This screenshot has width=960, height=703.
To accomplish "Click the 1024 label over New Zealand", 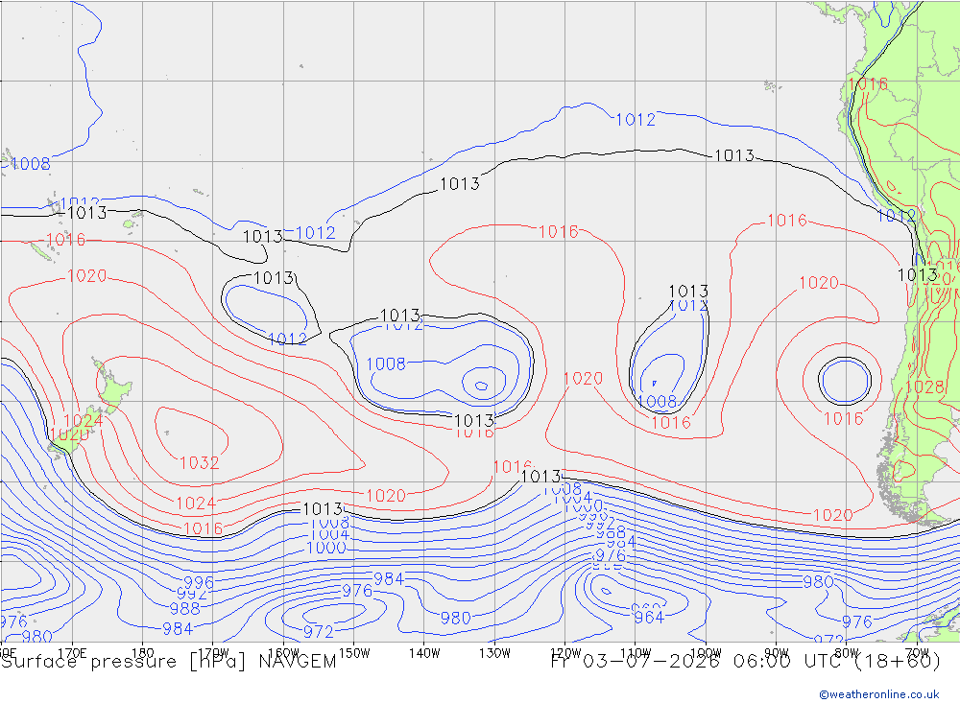I will coord(84,420).
